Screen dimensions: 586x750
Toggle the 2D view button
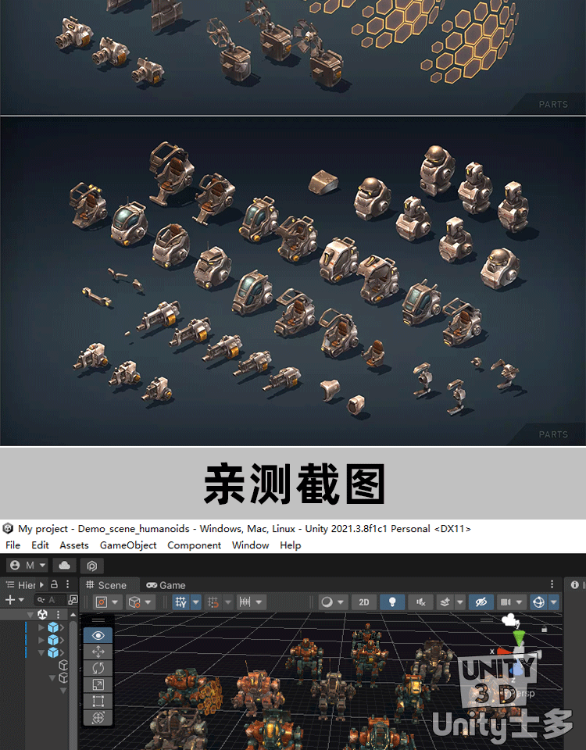pyautogui.click(x=364, y=602)
